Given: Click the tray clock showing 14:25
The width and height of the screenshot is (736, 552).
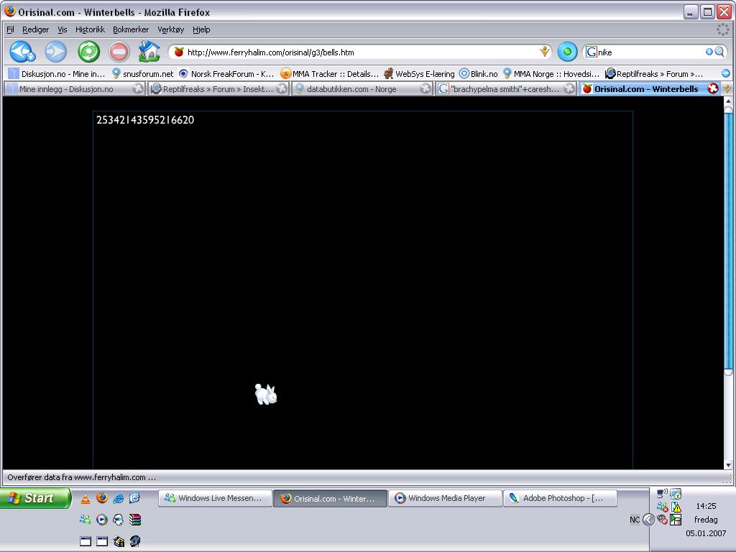Looking at the screenshot, I should (706, 506).
